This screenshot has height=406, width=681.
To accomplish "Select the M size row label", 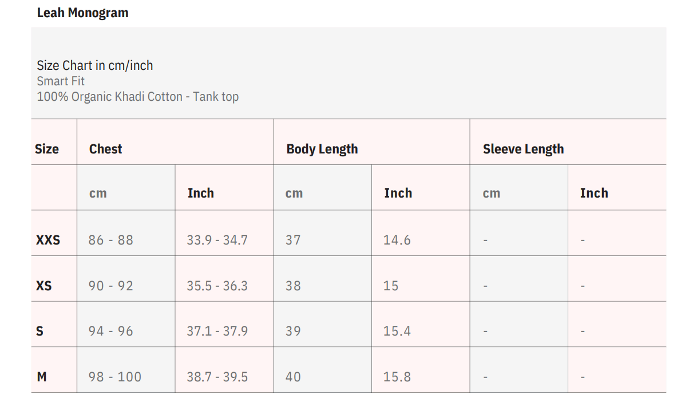I will [42, 377].
